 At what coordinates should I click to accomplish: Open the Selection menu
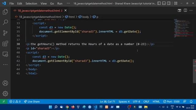click(31, 3)
